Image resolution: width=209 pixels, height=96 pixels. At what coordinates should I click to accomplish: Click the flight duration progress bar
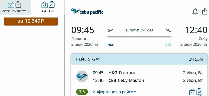click(139, 36)
